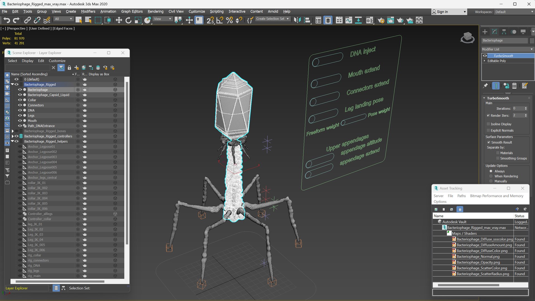The image size is (535, 301).
Task: Toggle TurboSmooth modifier visibility eye
Action: (485, 56)
